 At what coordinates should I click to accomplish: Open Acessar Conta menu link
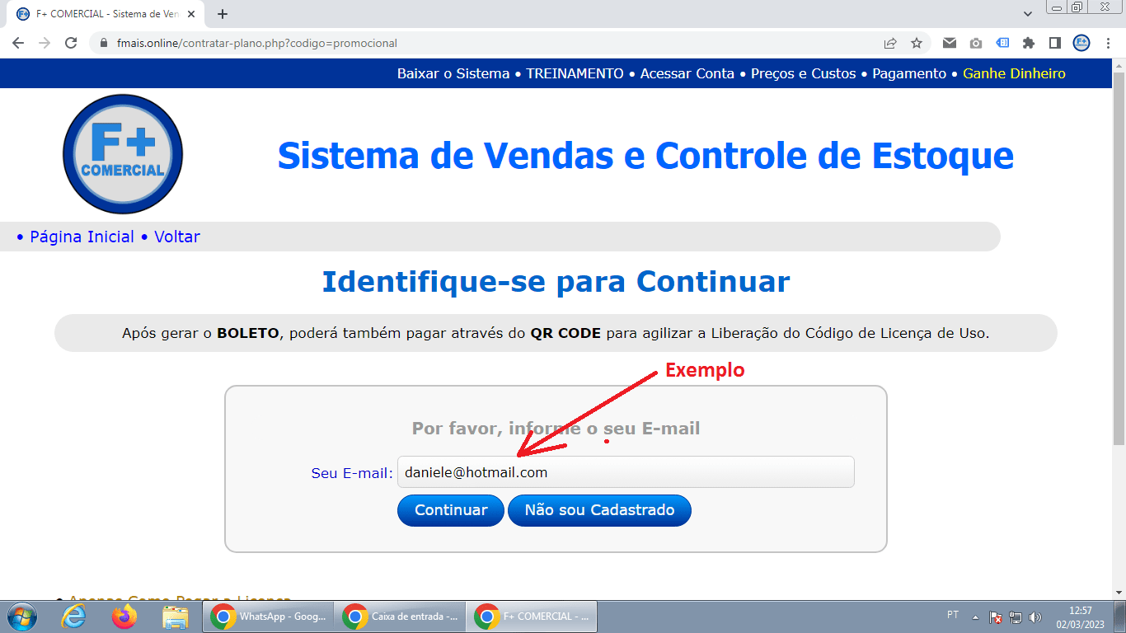pyautogui.click(x=687, y=73)
